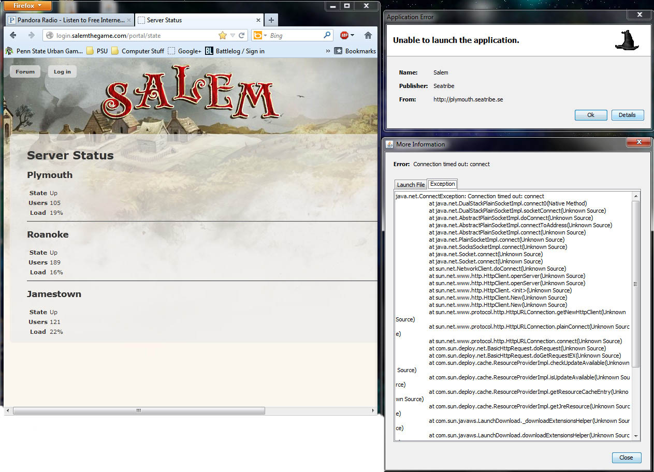The width and height of the screenshot is (654, 472).
Task: Click Close in More Information dialog
Action: (626, 458)
